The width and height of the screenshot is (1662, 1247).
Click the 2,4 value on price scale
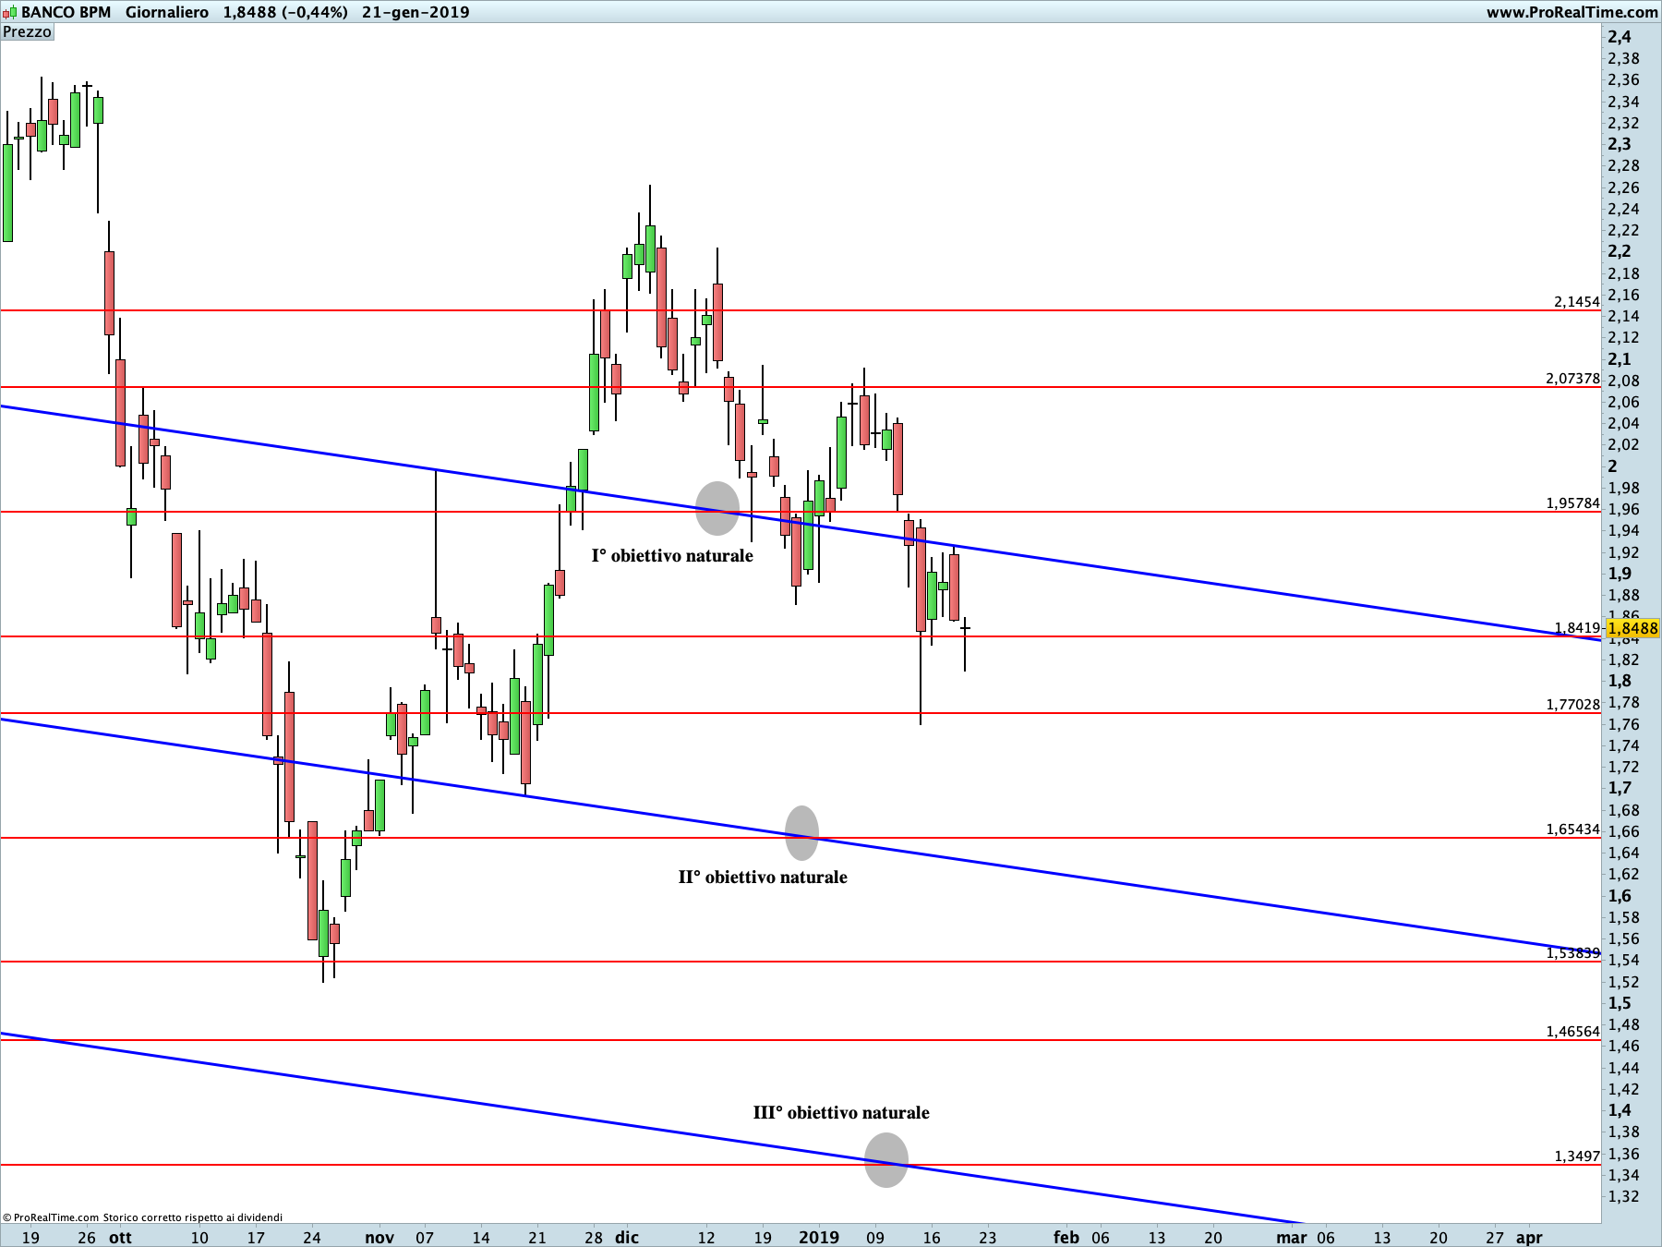pos(1620,37)
